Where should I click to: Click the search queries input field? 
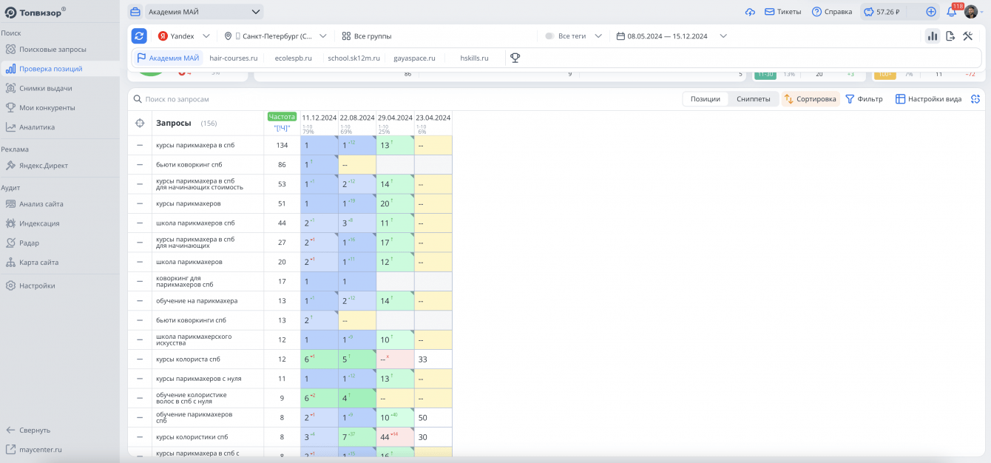click(x=403, y=99)
